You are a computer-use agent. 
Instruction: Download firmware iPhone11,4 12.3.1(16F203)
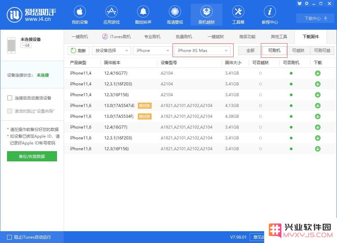tap(318, 84)
